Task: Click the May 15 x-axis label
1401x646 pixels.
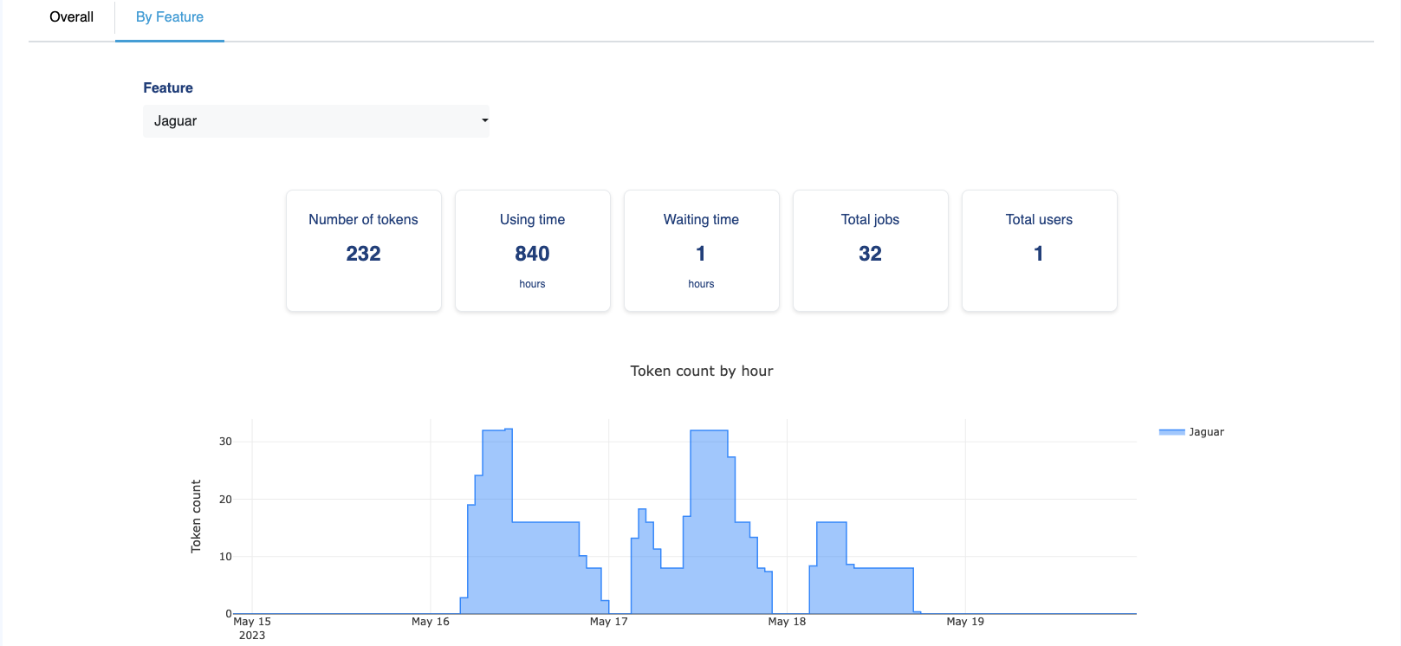Action: (x=252, y=622)
